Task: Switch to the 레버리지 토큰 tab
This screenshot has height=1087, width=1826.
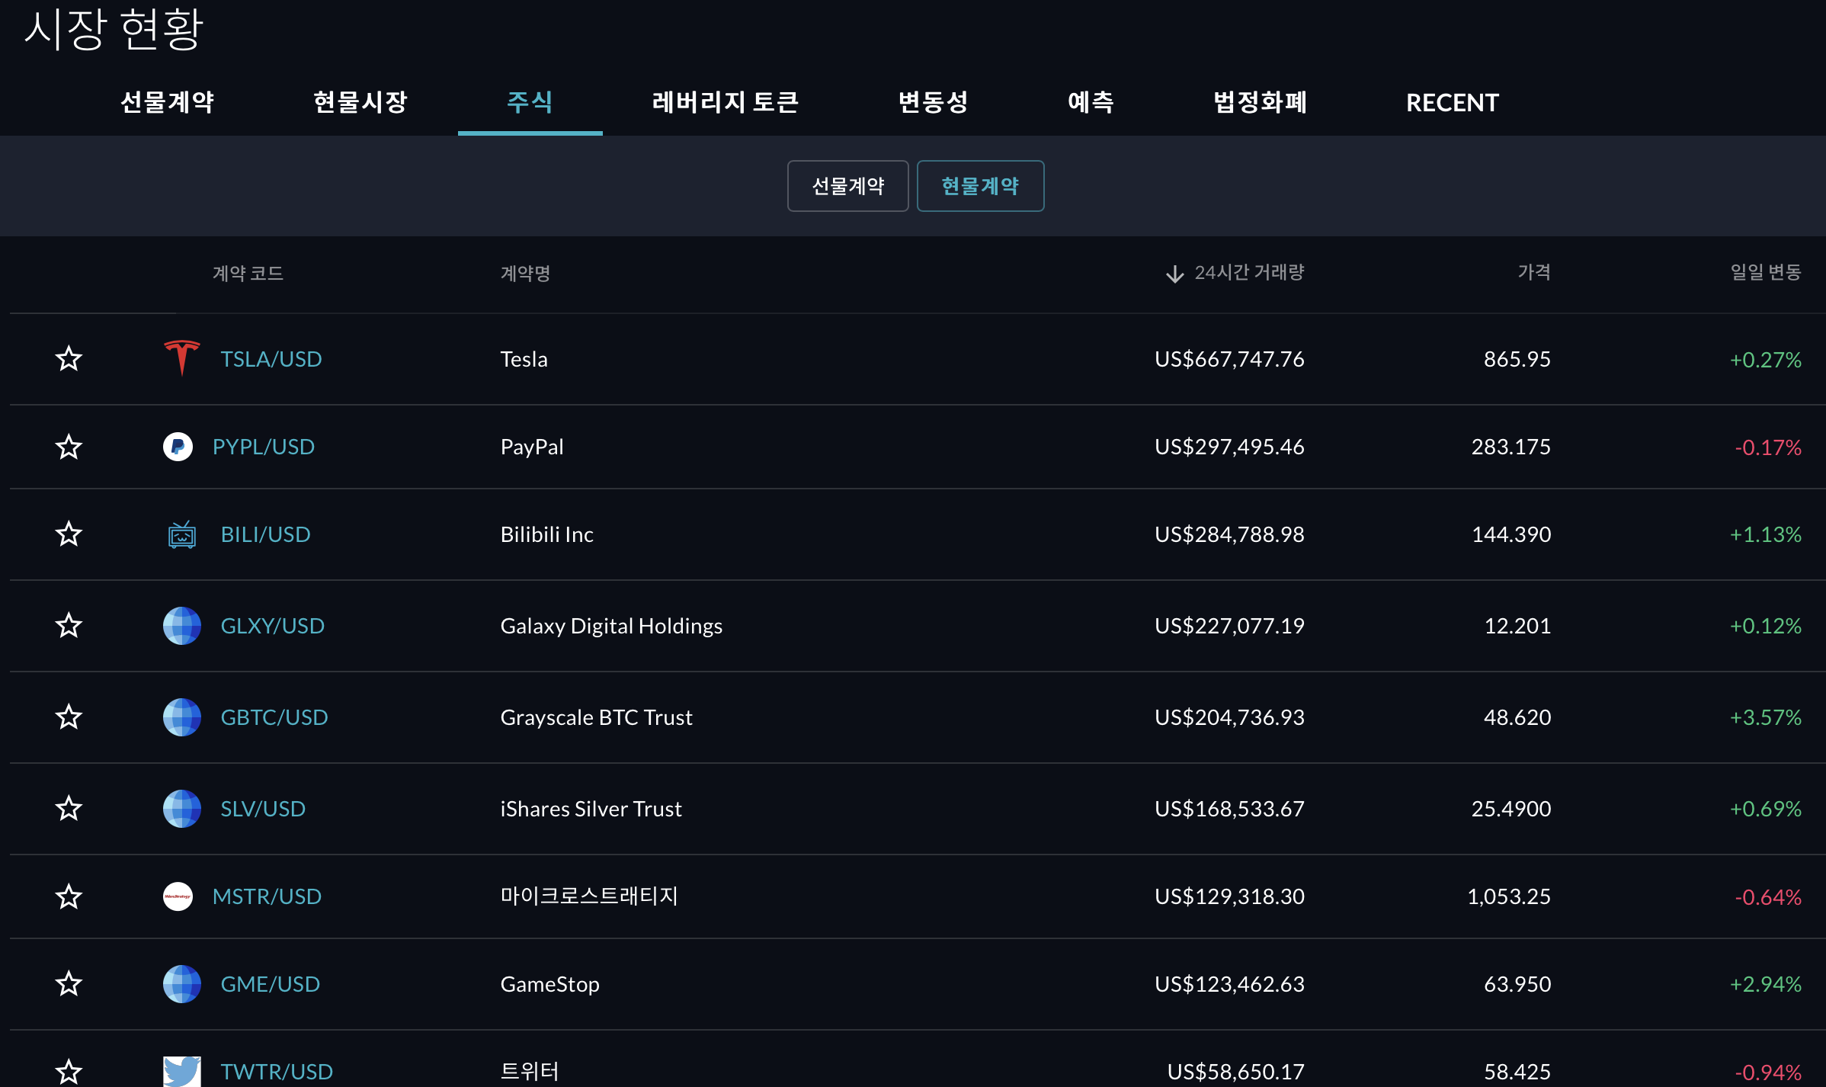Action: 725,102
